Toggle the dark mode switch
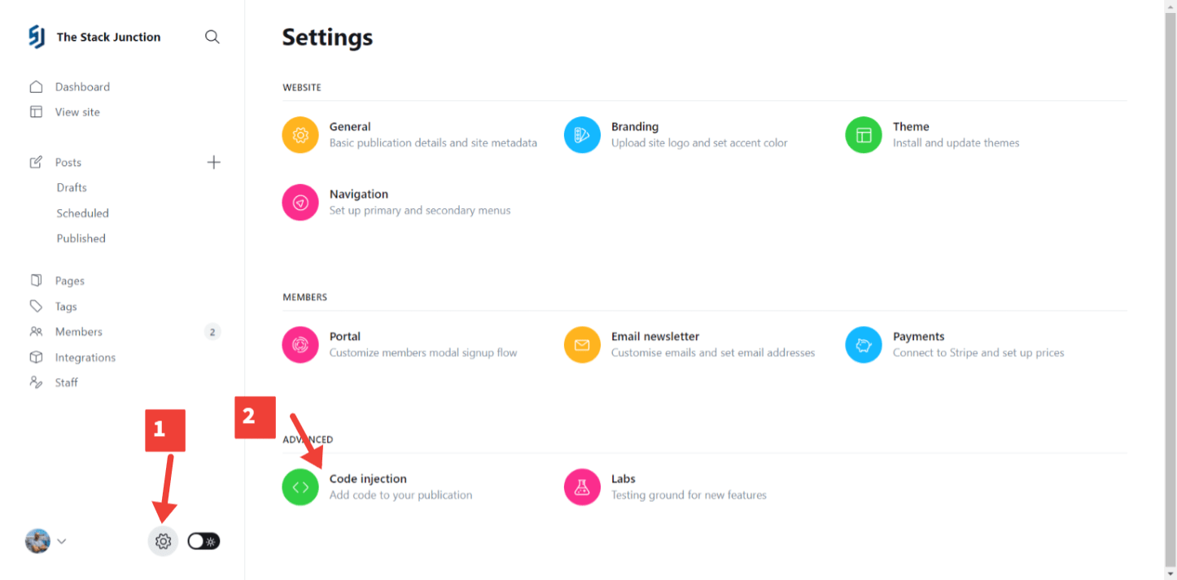 click(203, 540)
